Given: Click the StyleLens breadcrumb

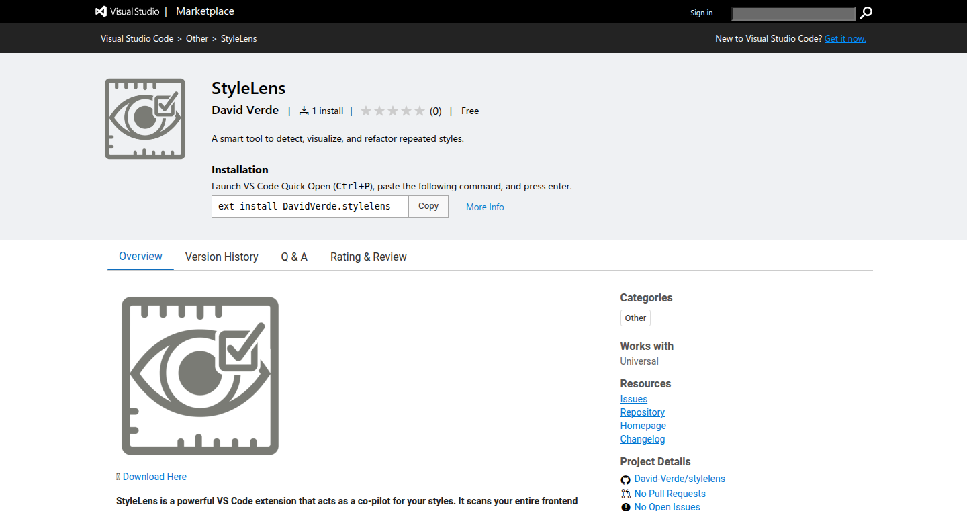Looking at the screenshot, I should click(x=239, y=38).
